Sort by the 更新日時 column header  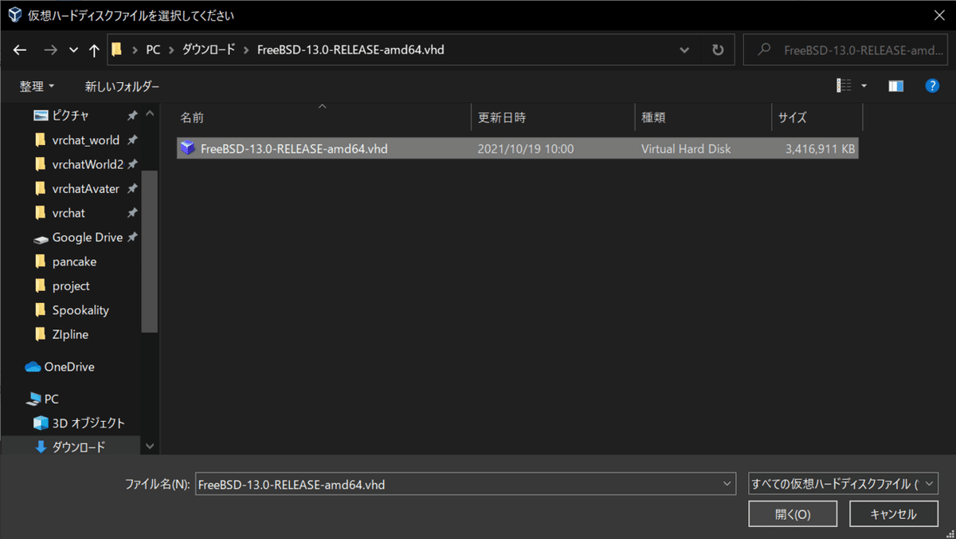(x=553, y=117)
